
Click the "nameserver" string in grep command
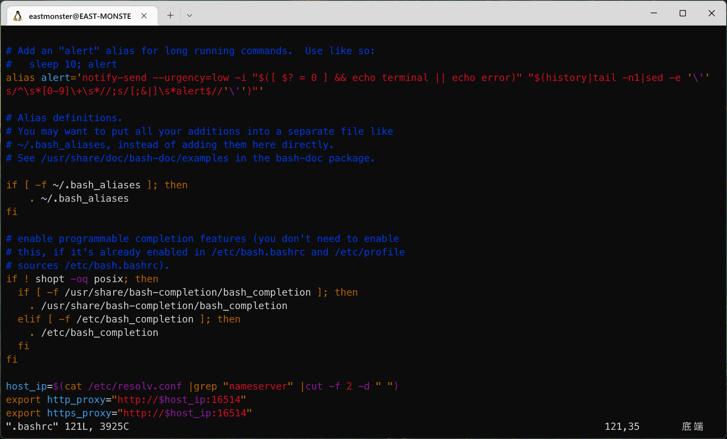click(258, 386)
